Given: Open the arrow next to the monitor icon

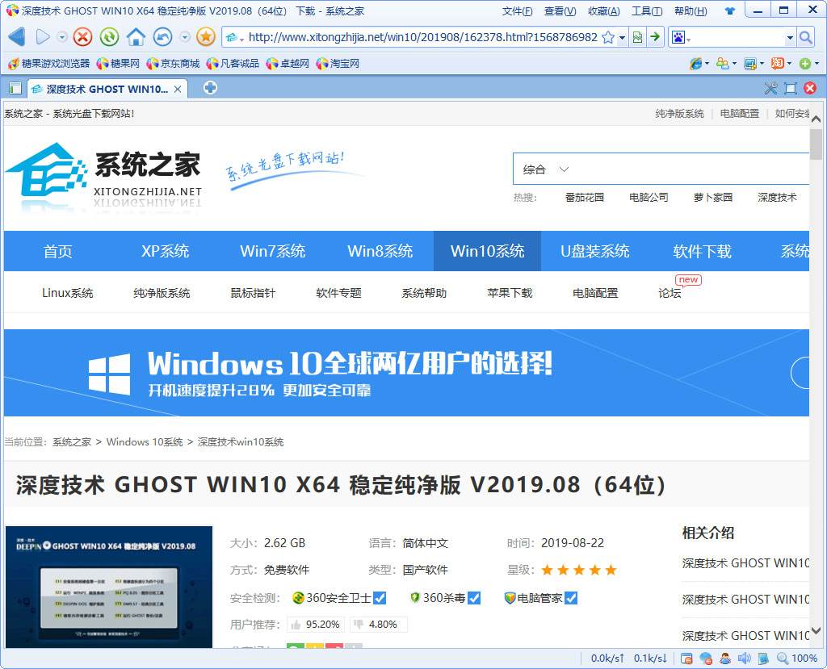Looking at the screenshot, I should click(x=762, y=63).
